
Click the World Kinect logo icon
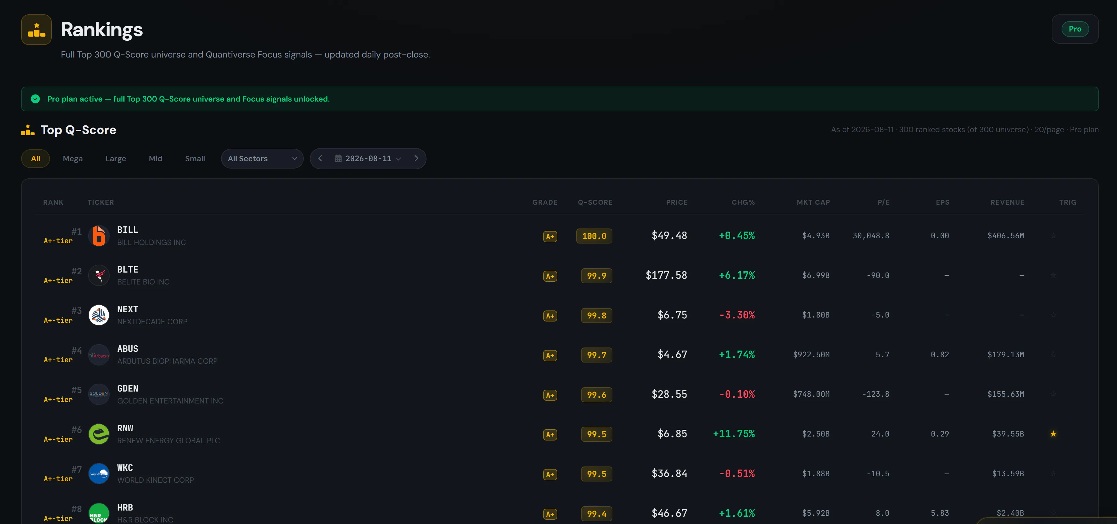(99, 473)
